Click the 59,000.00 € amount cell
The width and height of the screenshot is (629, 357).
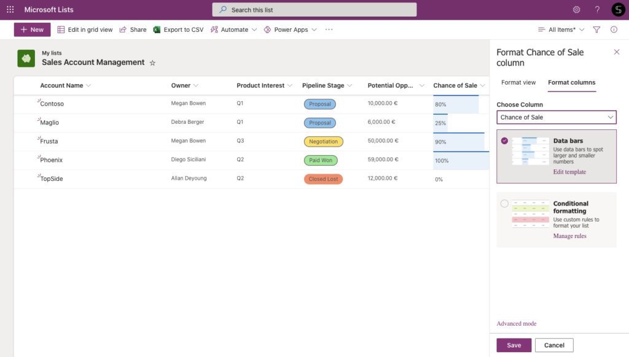pos(383,159)
